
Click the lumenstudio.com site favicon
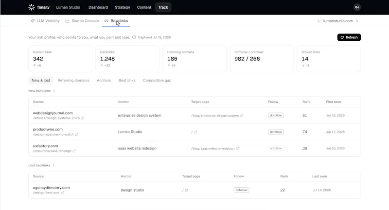tap(319, 21)
